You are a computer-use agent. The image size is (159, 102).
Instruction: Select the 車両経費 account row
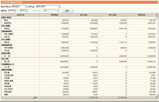coord(78,92)
